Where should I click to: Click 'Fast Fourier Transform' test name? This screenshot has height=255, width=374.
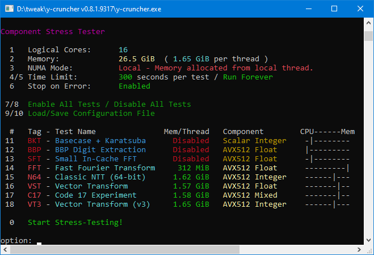pos(105,168)
